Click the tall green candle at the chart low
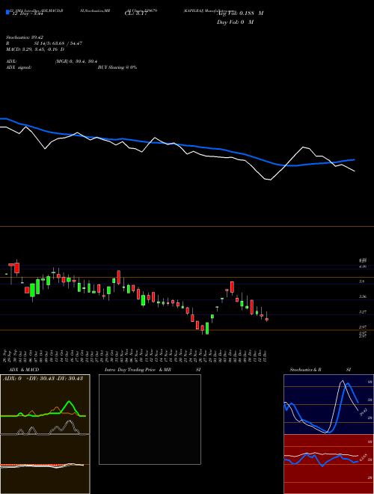374x494 pixels. (x=207, y=328)
